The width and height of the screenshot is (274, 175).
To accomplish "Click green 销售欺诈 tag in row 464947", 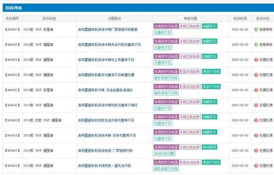I will pos(209,26).
